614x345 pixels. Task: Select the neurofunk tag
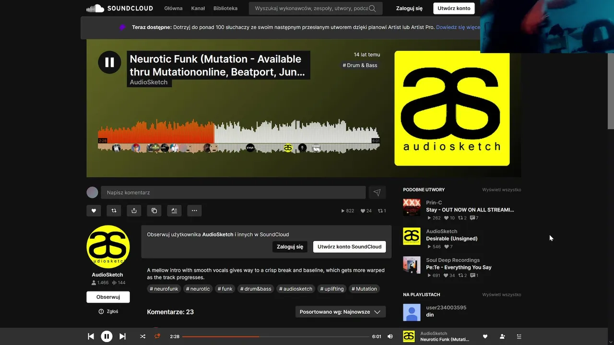pyautogui.click(x=164, y=289)
